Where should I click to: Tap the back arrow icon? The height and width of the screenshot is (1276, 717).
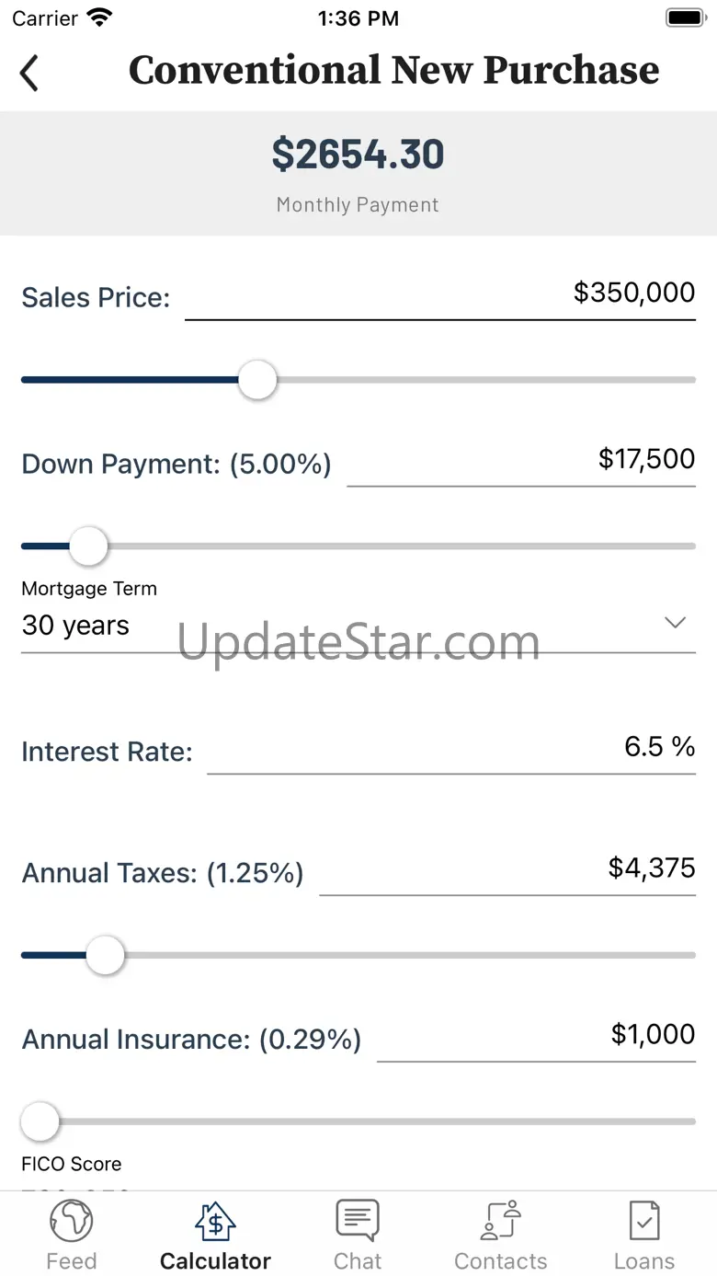tap(30, 73)
